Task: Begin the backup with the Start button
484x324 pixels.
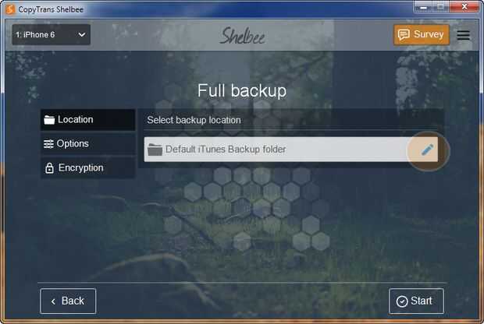Action: point(416,301)
